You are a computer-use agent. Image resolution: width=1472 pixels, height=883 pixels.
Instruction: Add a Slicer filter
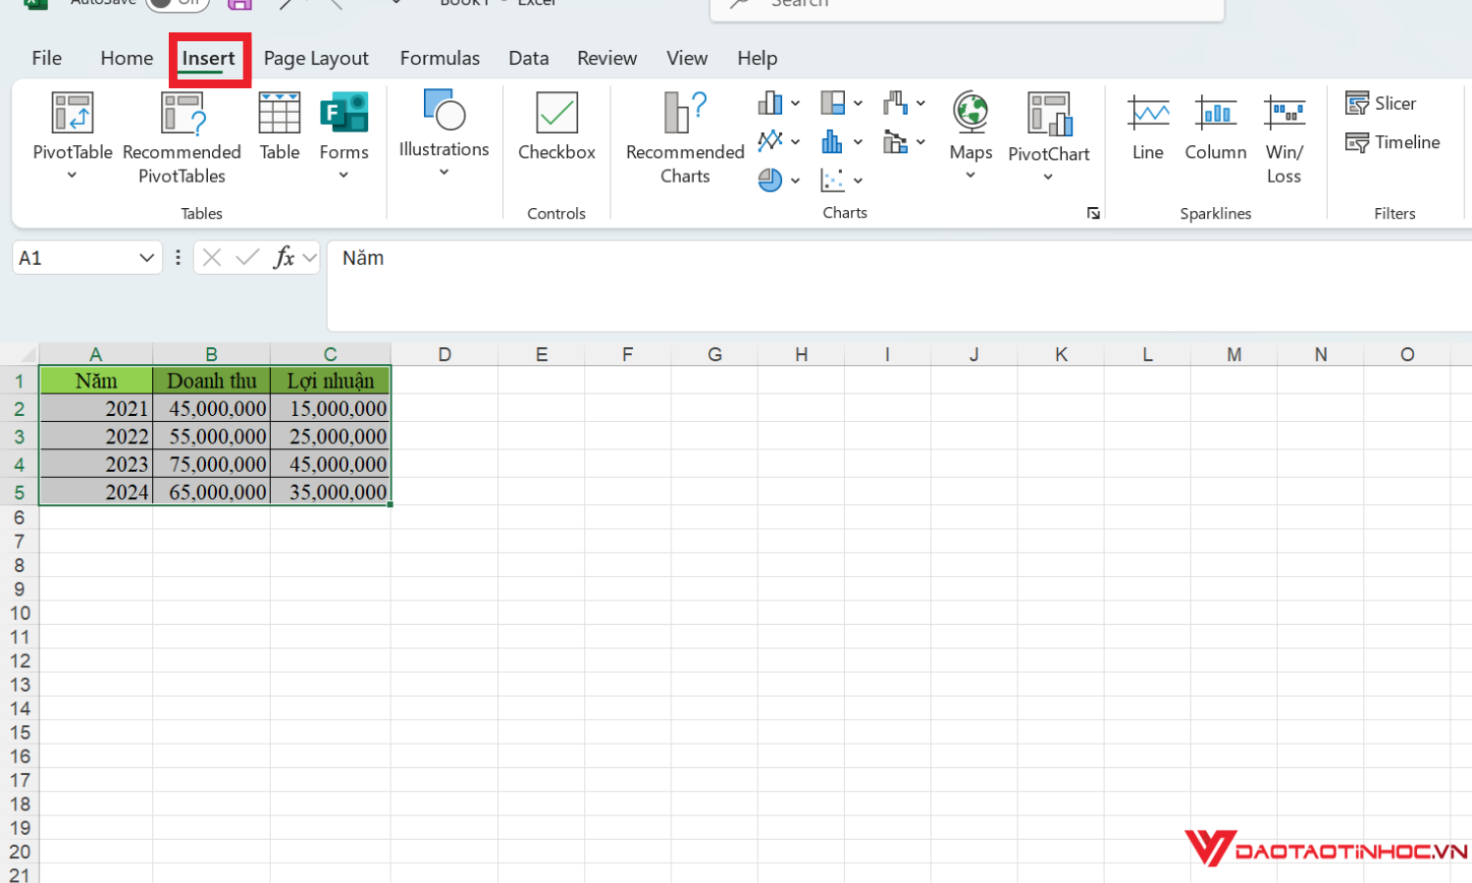coord(1381,103)
